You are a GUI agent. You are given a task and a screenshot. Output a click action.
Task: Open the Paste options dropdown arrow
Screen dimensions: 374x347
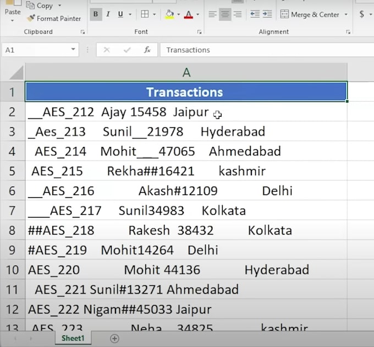[x=13, y=21]
